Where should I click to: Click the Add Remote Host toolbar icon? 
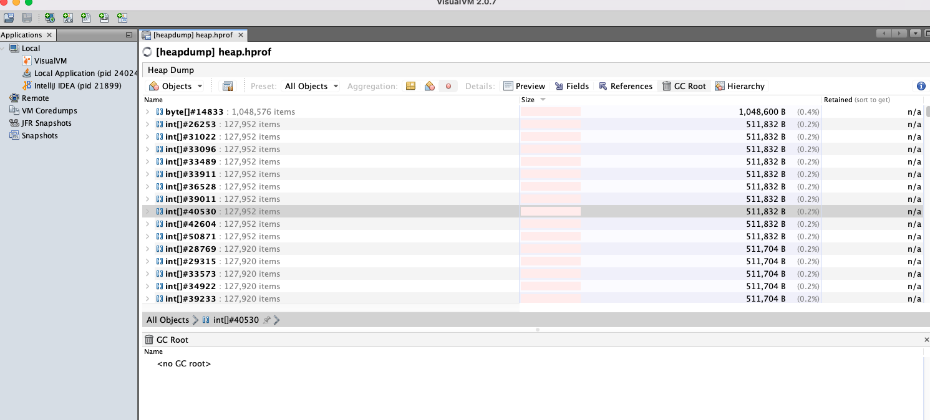tap(49, 18)
